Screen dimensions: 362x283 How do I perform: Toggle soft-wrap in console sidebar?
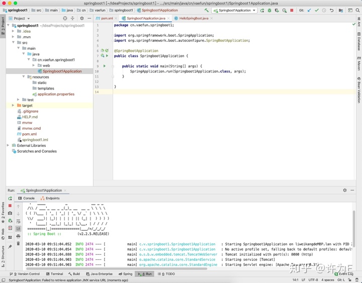tap(18, 221)
